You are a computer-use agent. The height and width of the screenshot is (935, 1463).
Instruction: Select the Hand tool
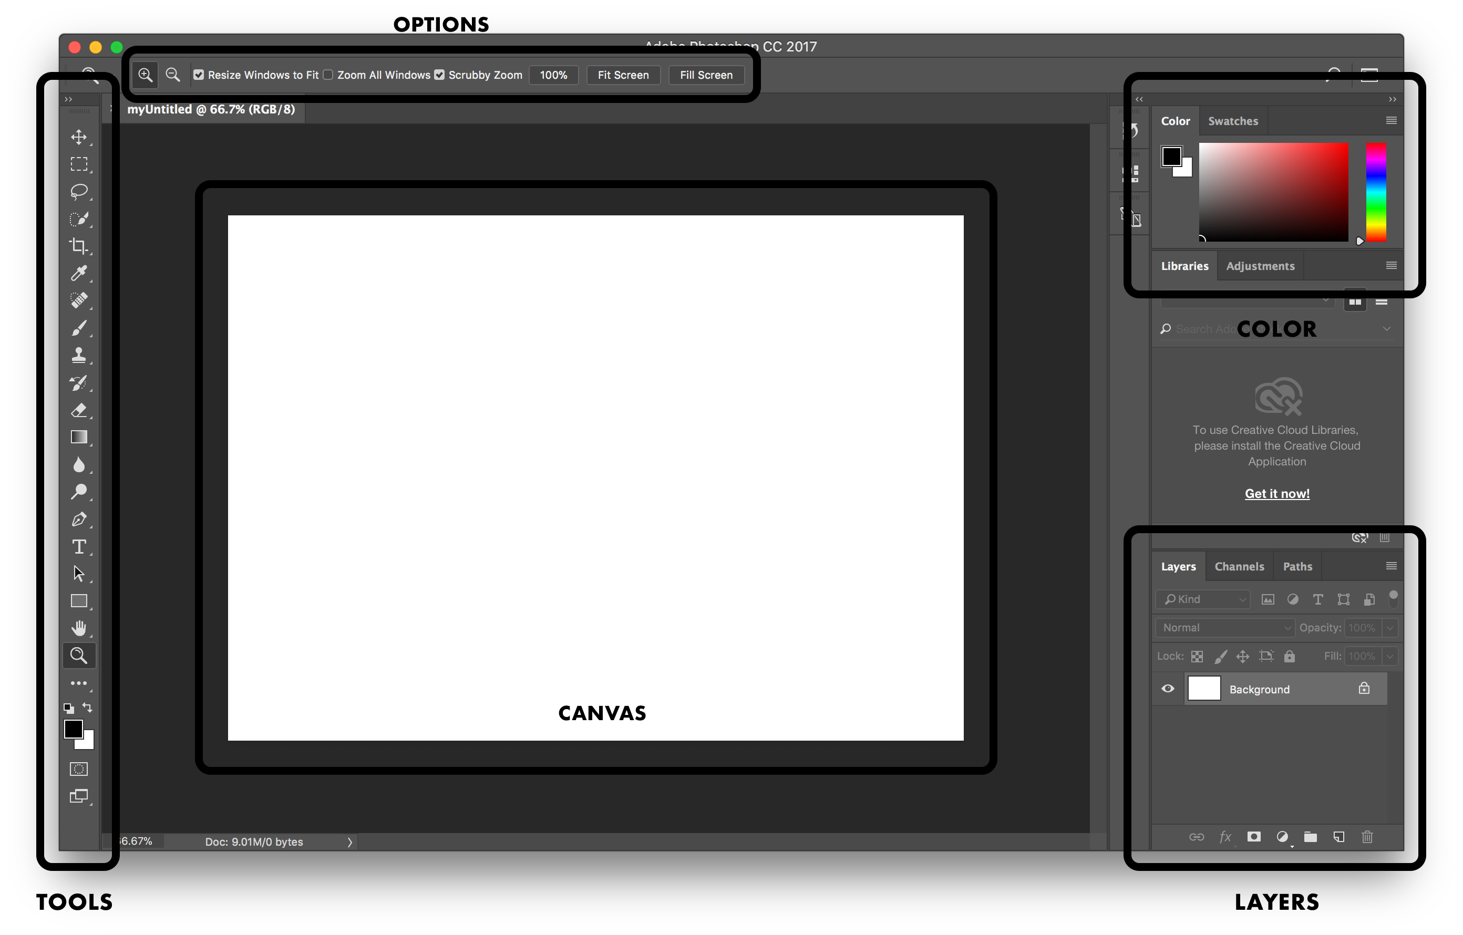[x=79, y=628]
